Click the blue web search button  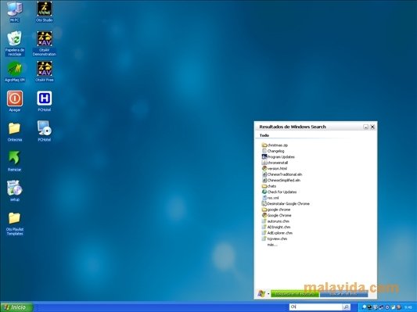[x=344, y=294]
